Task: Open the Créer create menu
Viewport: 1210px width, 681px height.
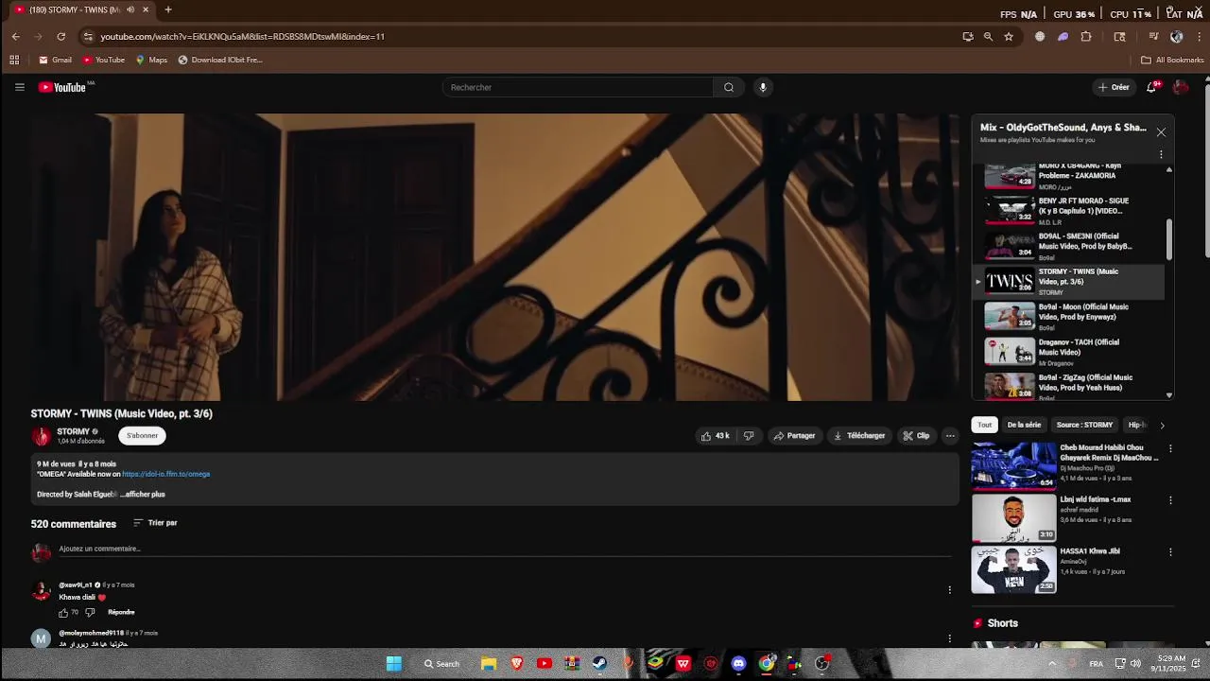Action: click(x=1114, y=87)
